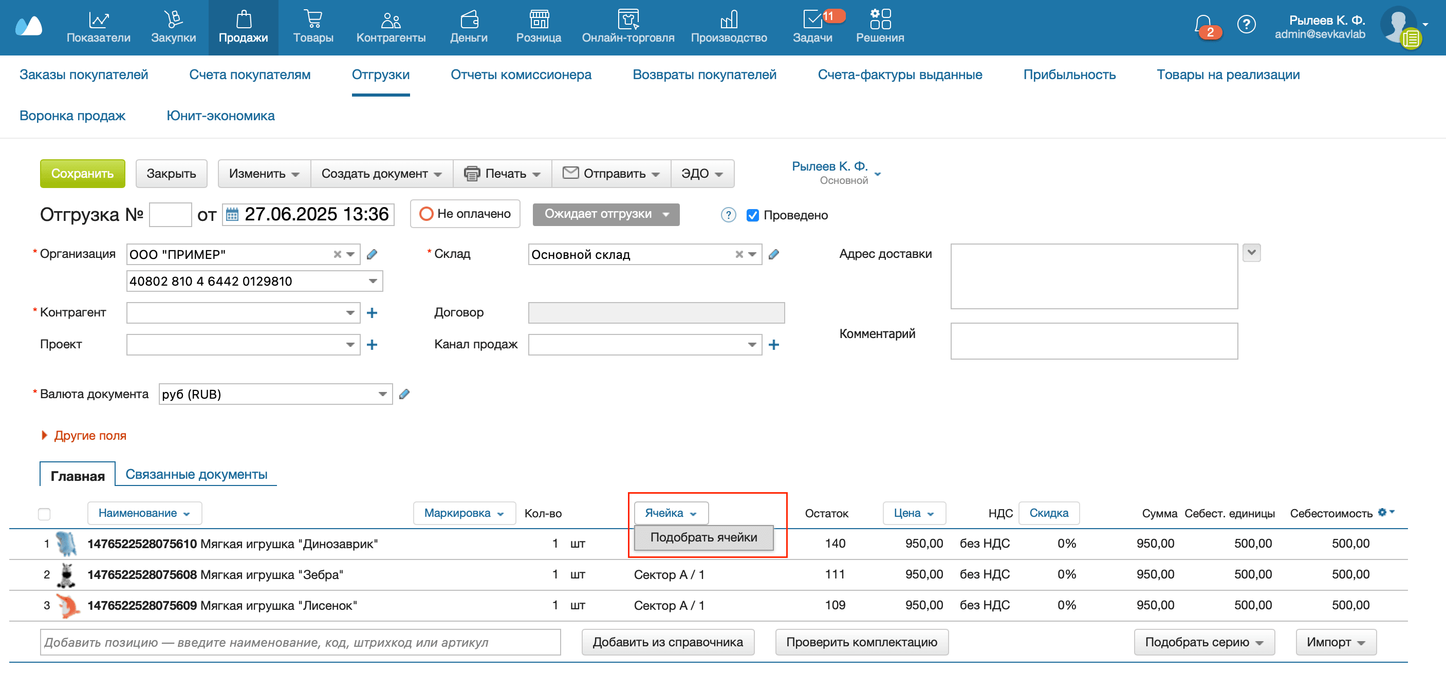Screen dimensions: 1446x673
Task: Click the Добавить позицию input field
Action: (x=300, y=642)
